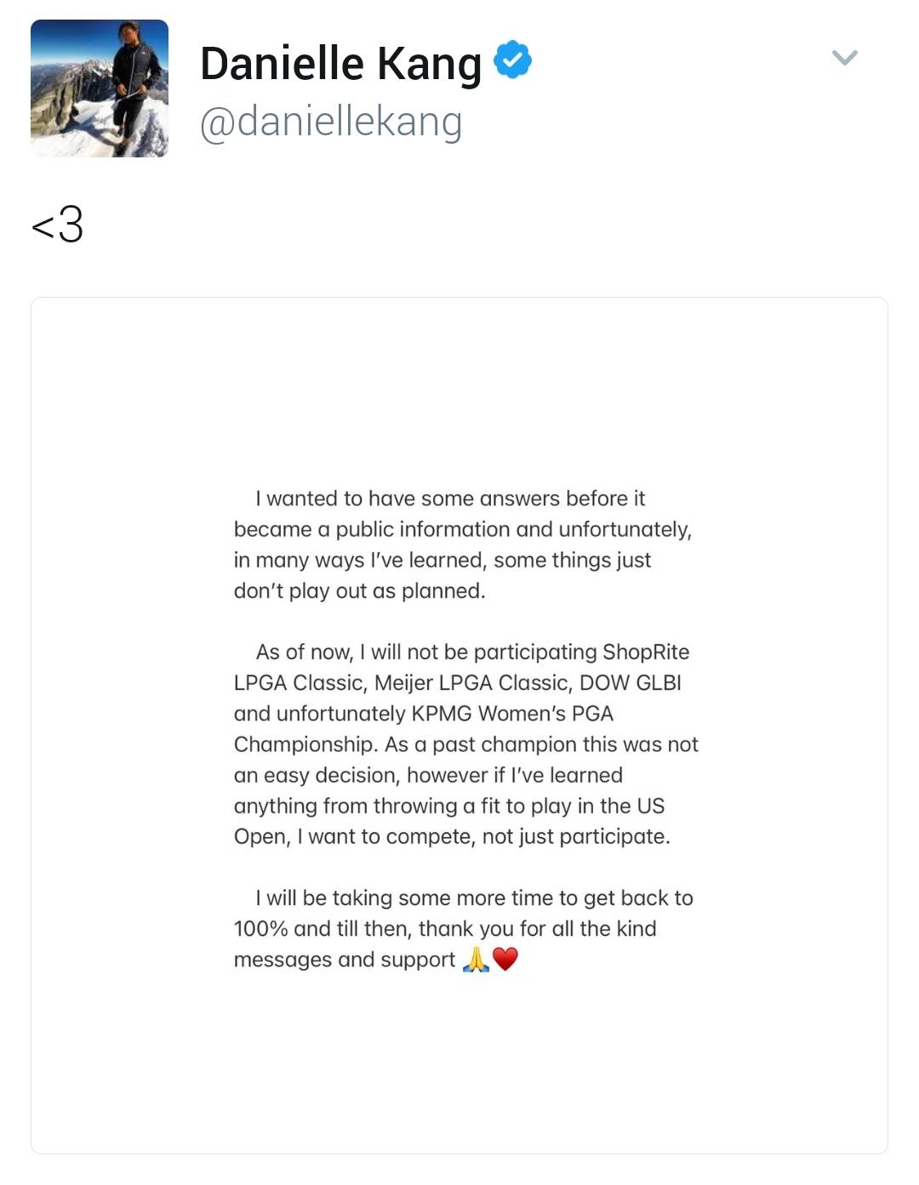Click the "<3" tweet text
The image size is (919, 1185).
click(57, 225)
